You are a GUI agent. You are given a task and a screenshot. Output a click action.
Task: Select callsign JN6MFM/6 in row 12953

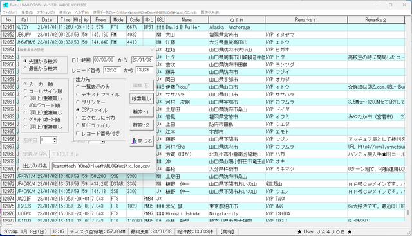pos(26,42)
